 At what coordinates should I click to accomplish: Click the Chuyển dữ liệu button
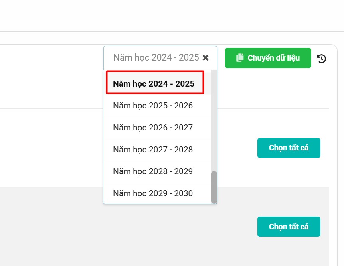(x=268, y=58)
